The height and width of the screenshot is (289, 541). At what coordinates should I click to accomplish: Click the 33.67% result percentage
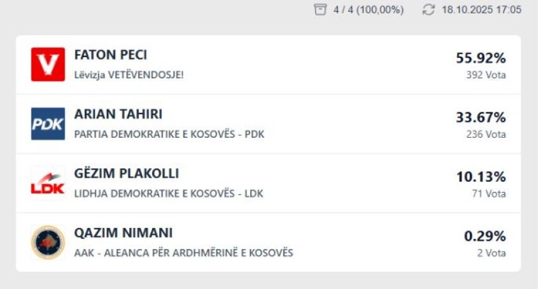tap(481, 117)
